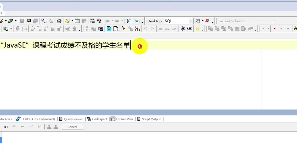Click the copy documents icon

coord(94,29)
